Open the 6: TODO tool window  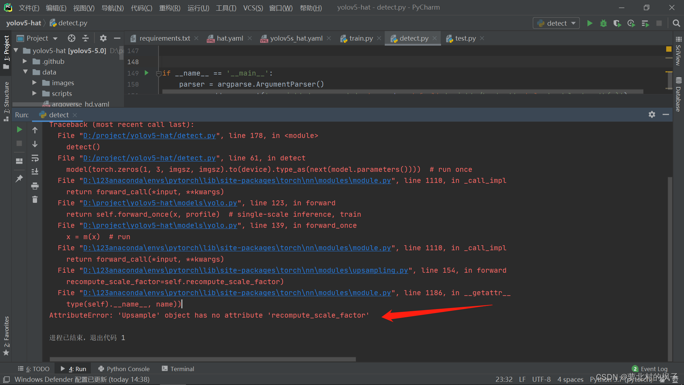tap(34, 369)
